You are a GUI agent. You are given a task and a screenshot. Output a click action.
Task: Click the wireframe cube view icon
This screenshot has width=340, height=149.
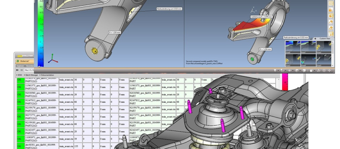click(297, 70)
